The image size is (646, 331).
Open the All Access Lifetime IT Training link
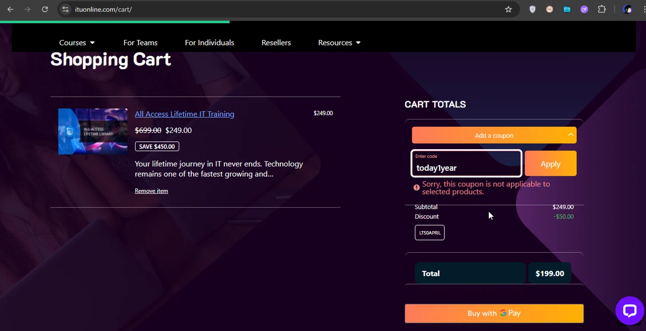[184, 114]
